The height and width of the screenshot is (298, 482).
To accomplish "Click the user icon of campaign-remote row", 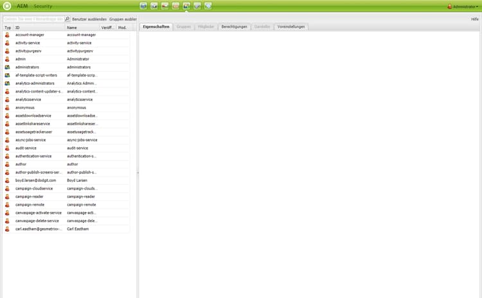I will (x=7, y=205).
